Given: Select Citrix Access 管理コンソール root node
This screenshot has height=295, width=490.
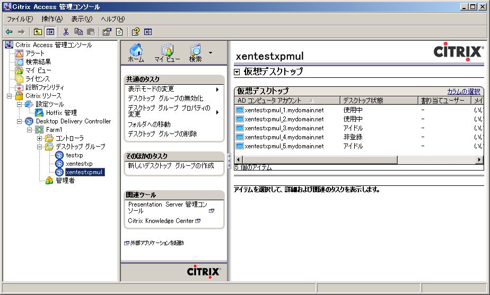Looking at the screenshot, I should pos(54,45).
